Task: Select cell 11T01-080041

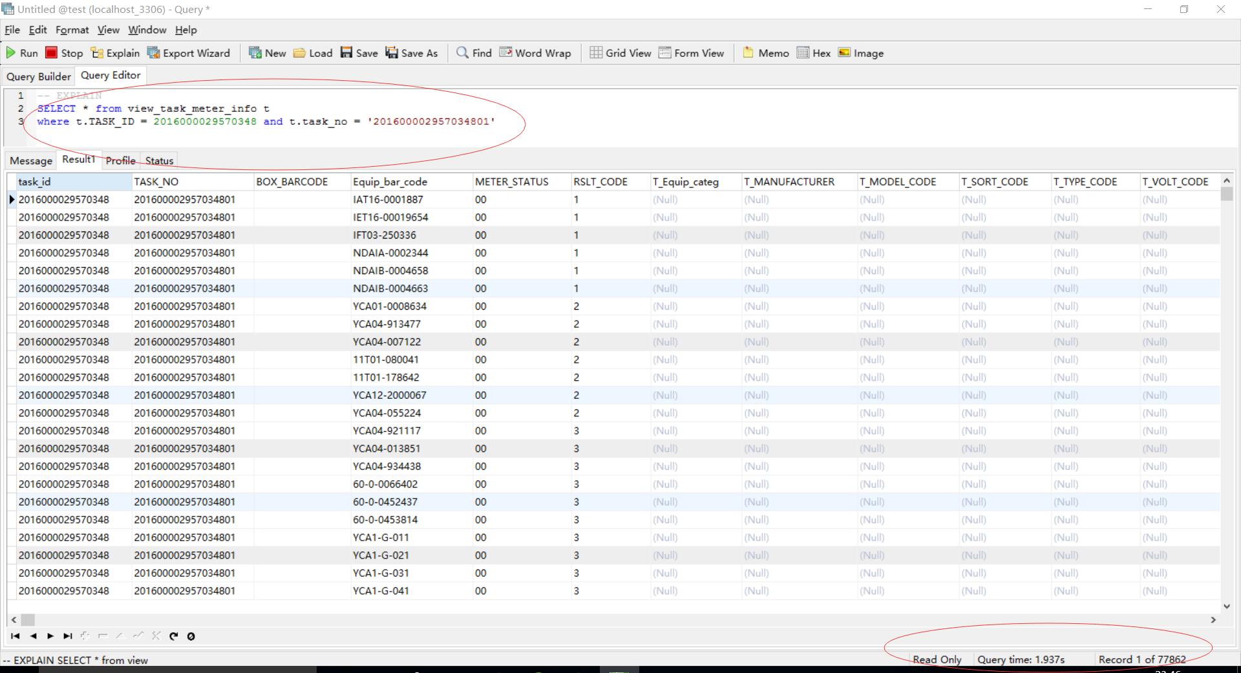Action: (411, 359)
